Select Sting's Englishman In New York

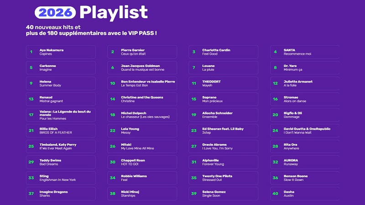pyautogui.click(x=61, y=178)
